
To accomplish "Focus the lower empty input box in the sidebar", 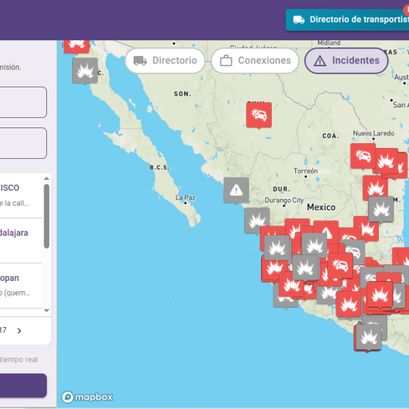I will [23, 143].
